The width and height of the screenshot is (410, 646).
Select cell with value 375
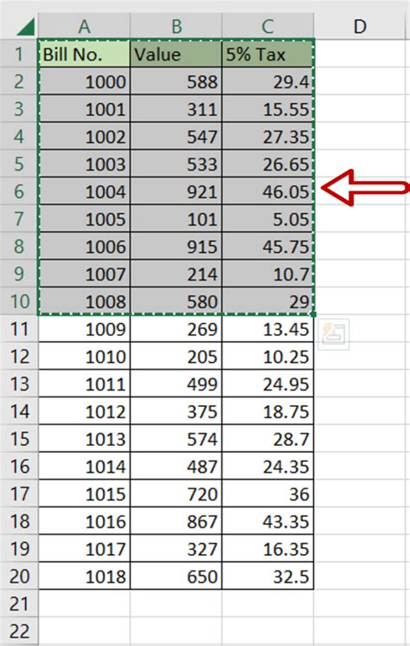coord(176,411)
